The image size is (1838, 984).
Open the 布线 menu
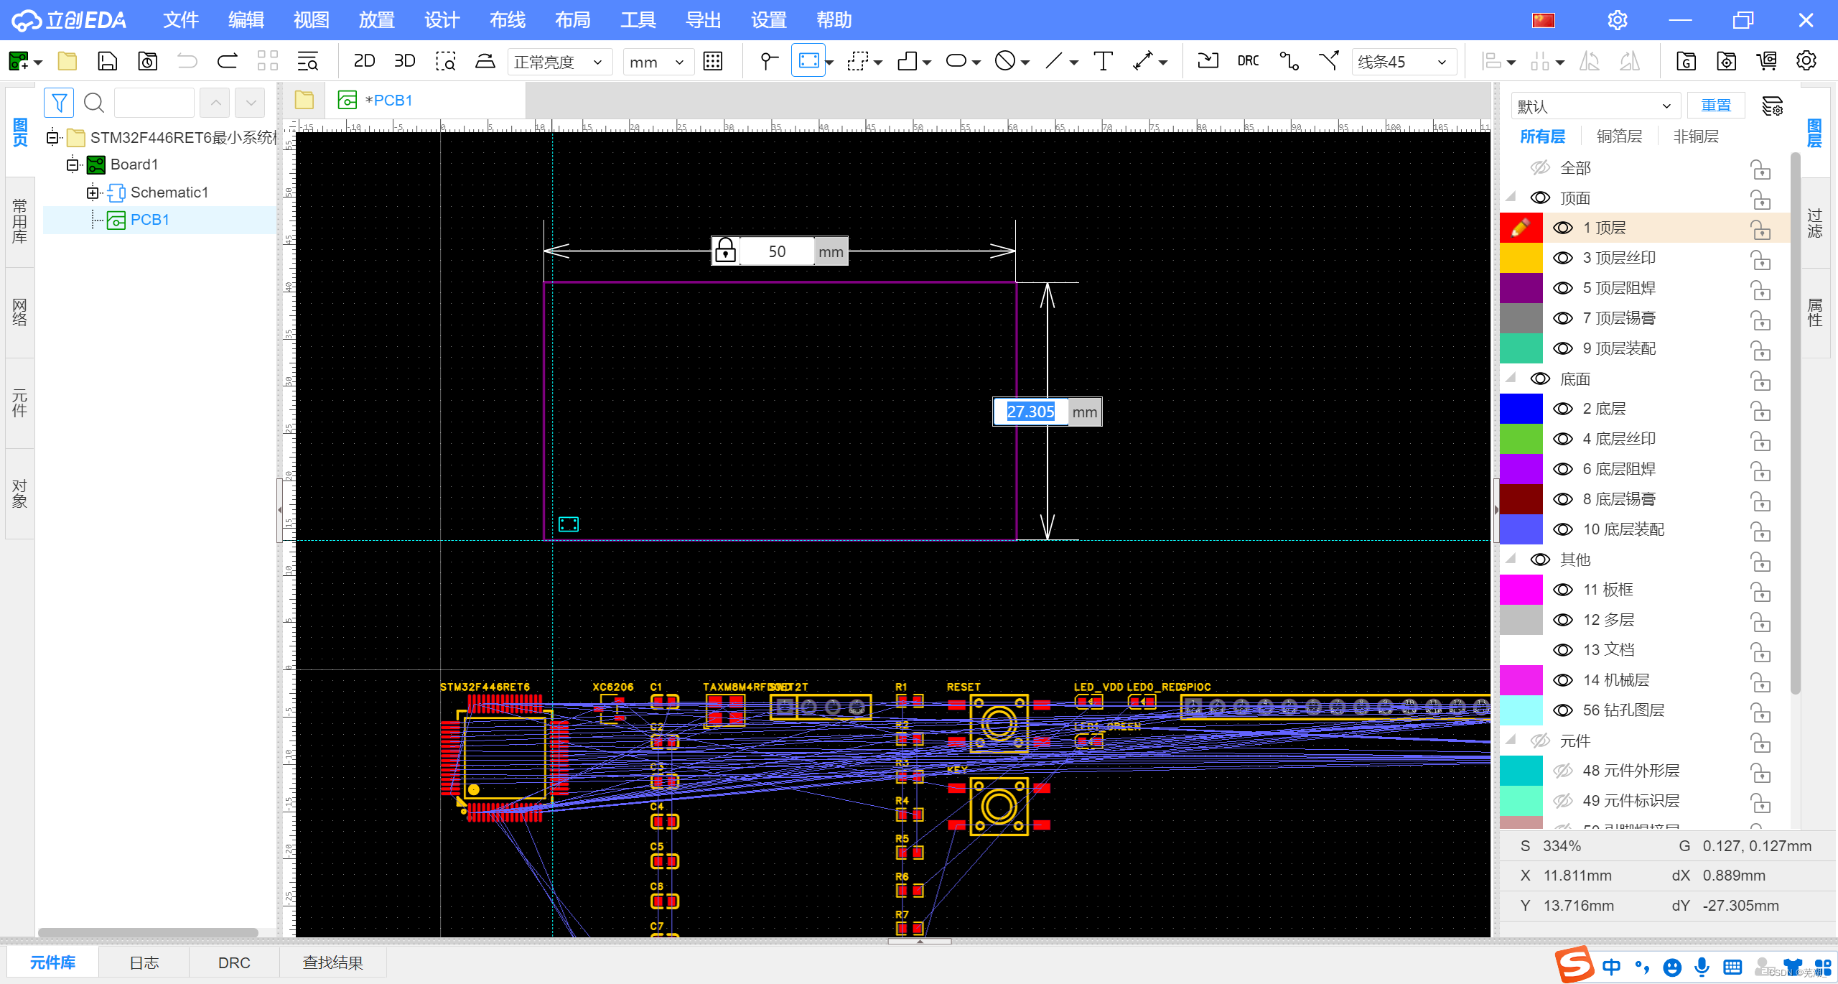507,20
